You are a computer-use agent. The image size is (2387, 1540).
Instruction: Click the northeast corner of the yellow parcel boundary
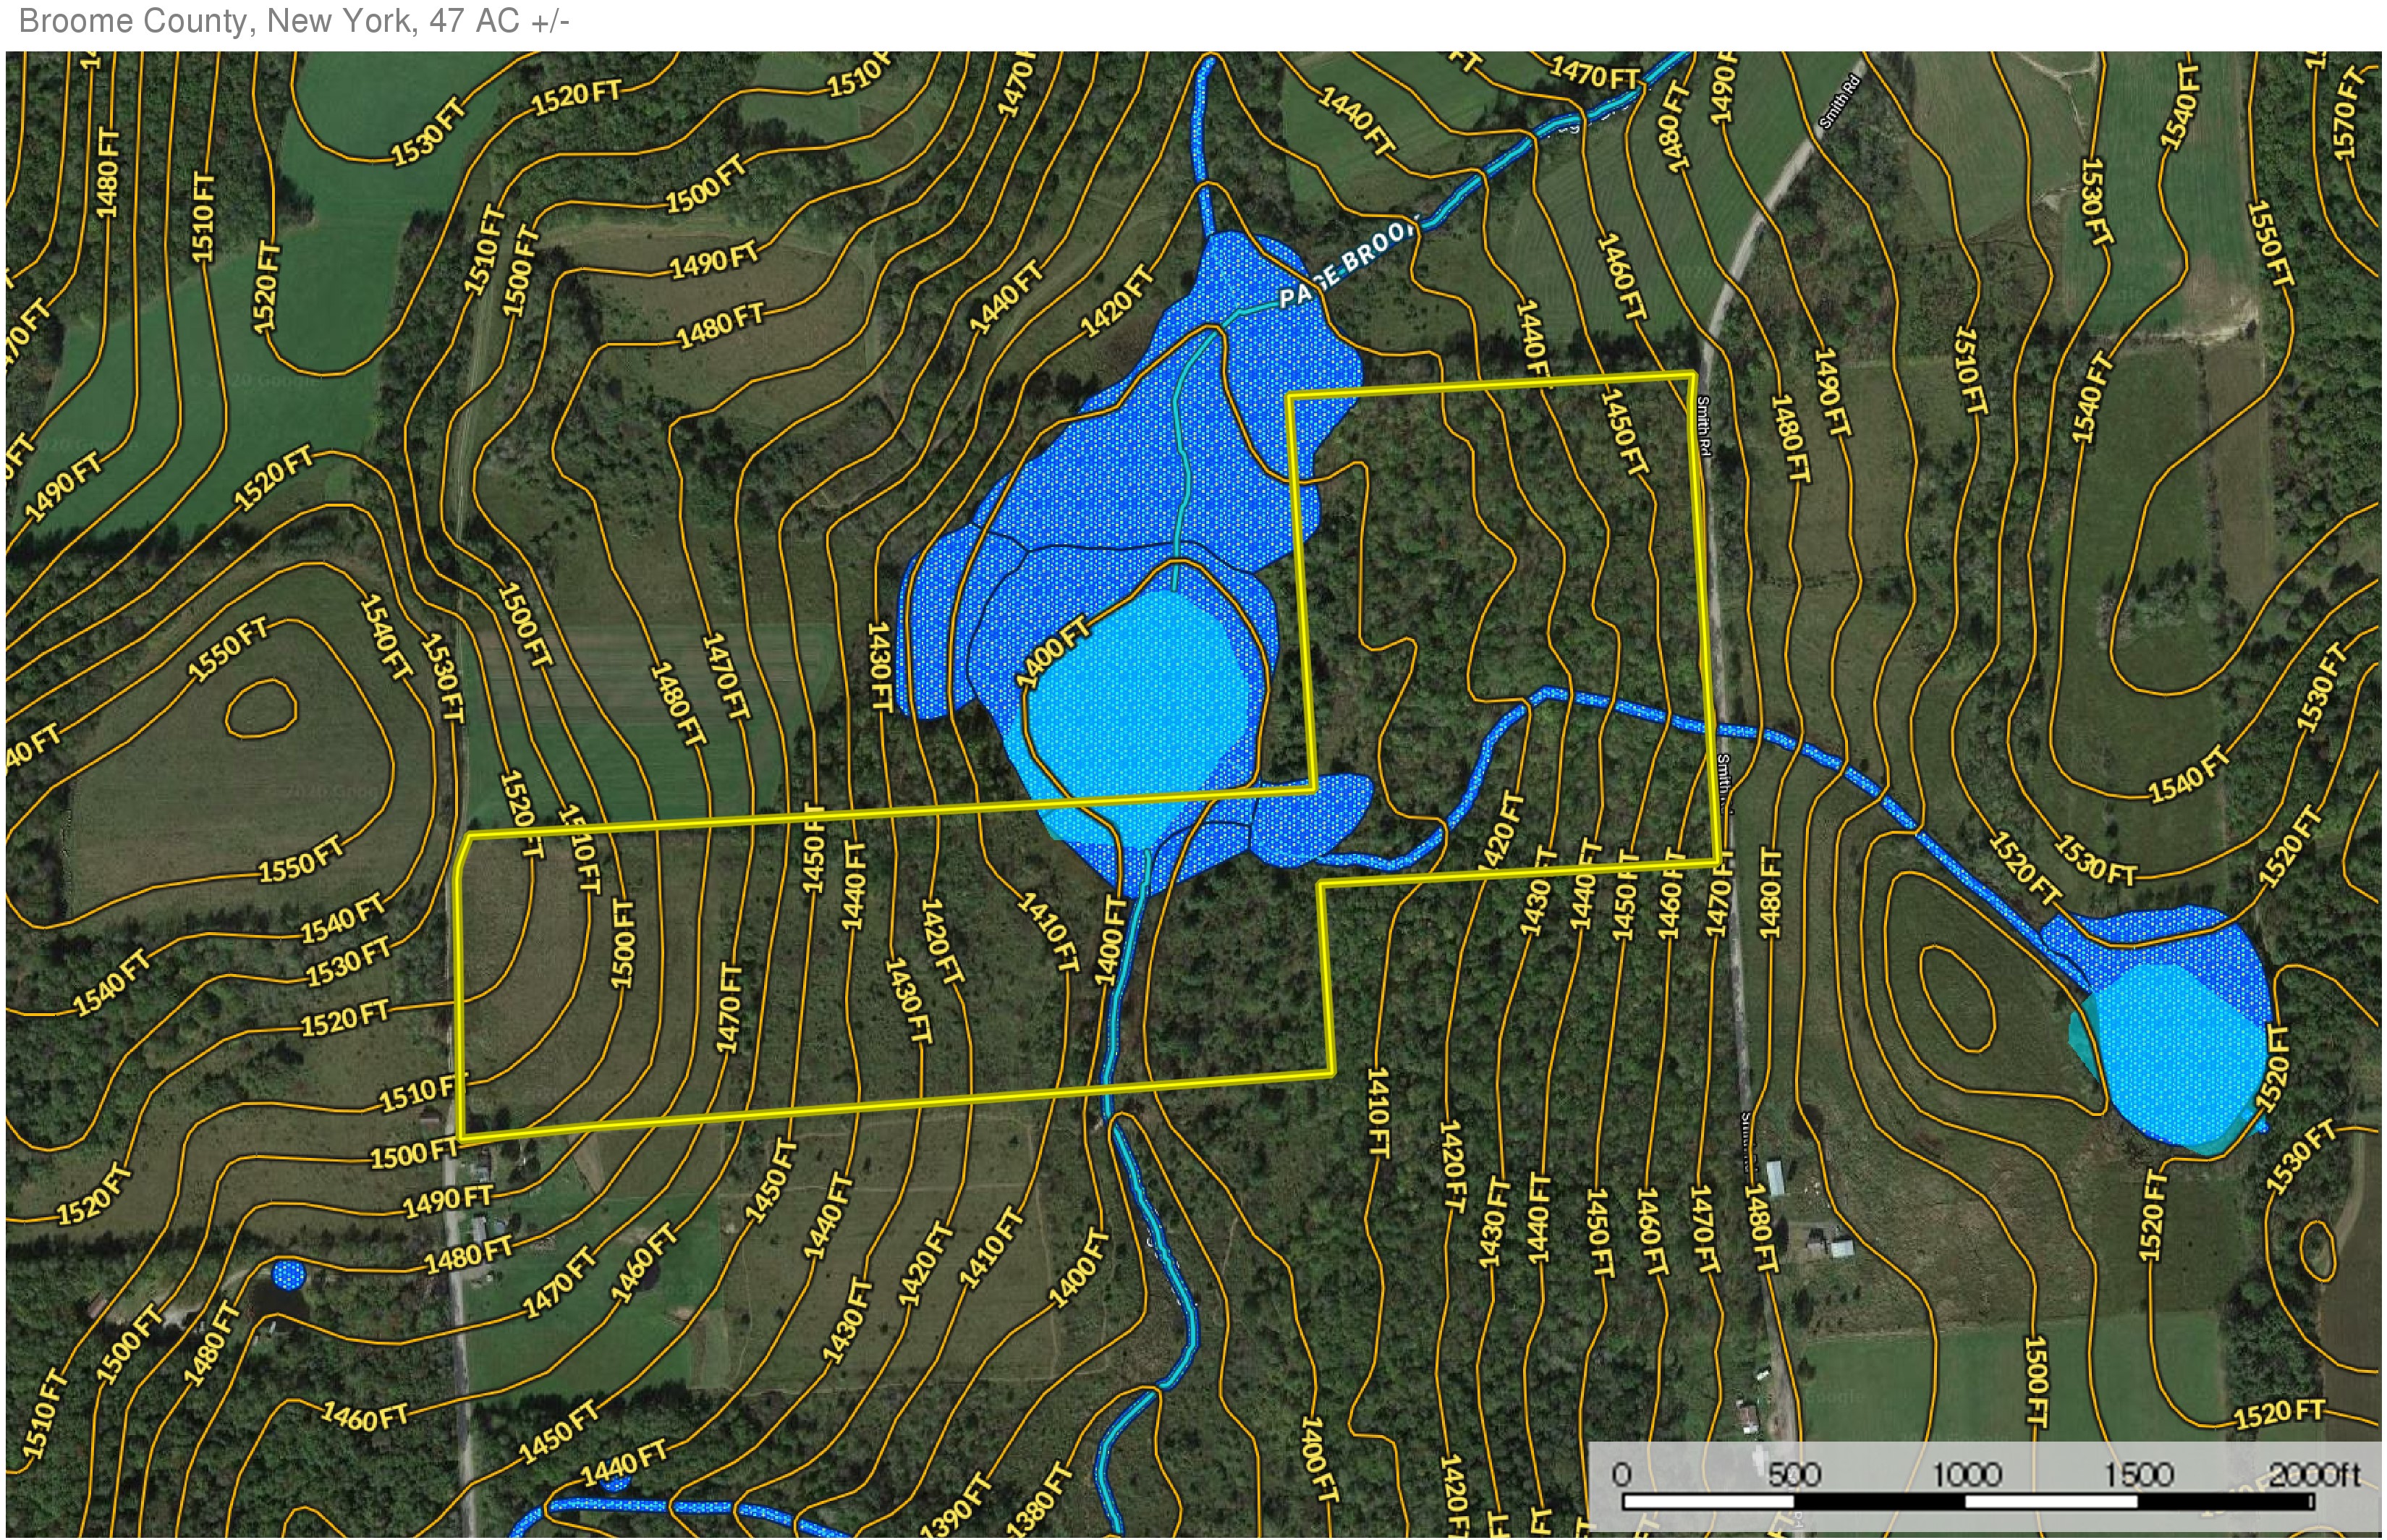tap(1692, 375)
